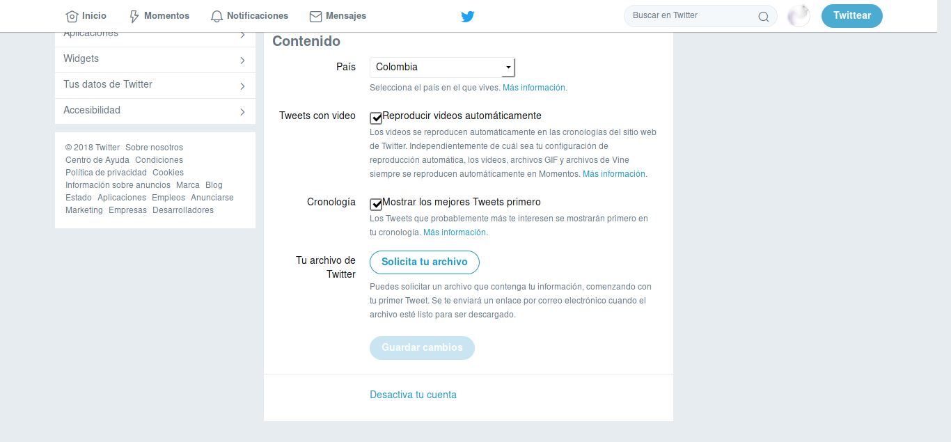This screenshot has width=951, height=442.
Task: Click the Notificaciones bell icon
Action: click(217, 16)
